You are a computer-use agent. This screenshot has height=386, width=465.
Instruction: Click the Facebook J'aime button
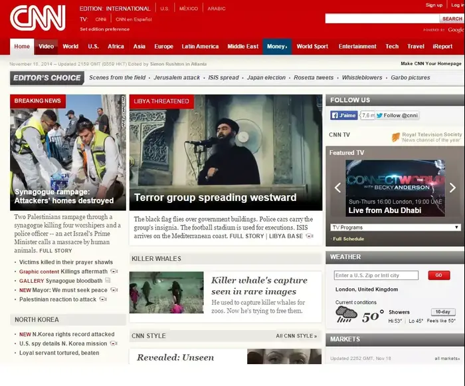pyautogui.click(x=344, y=115)
